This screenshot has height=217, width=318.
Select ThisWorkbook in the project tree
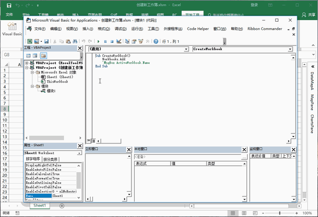click(x=57, y=82)
